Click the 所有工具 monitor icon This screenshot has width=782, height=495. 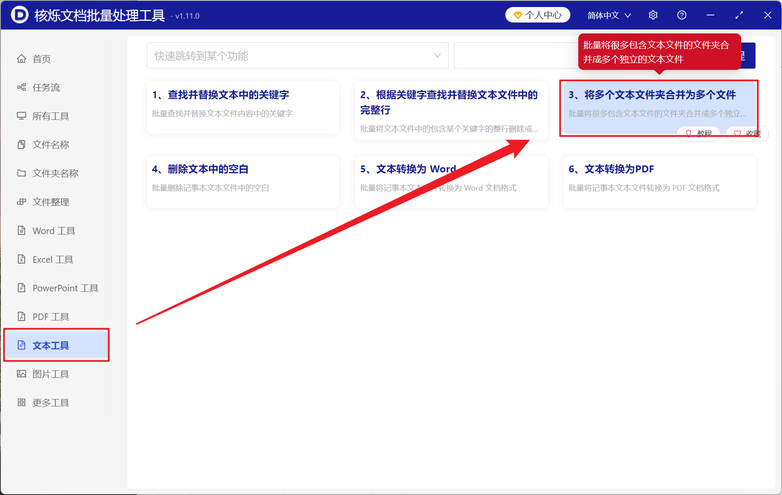22,116
